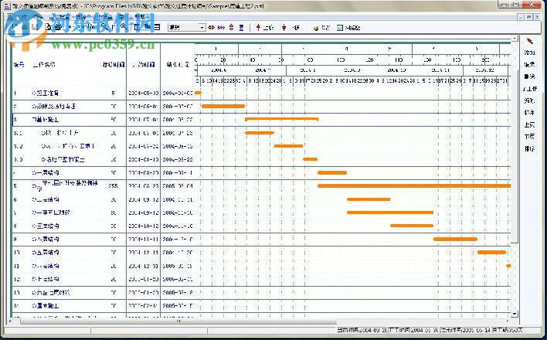This screenshot has width=547, height=340.
Task: Click the red horizontal compress timescale icon
Action: [x=211, y=28]
